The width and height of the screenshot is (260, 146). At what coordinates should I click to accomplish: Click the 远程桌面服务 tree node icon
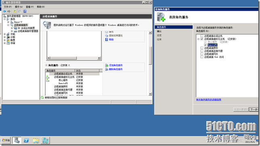[x=12, y=25]
